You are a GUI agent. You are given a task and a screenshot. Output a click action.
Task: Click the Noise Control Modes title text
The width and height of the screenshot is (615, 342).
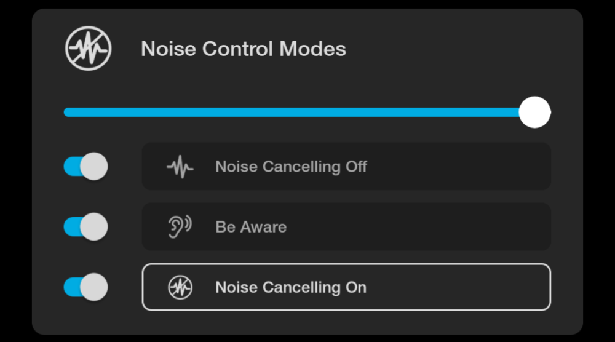pos(244,49)
